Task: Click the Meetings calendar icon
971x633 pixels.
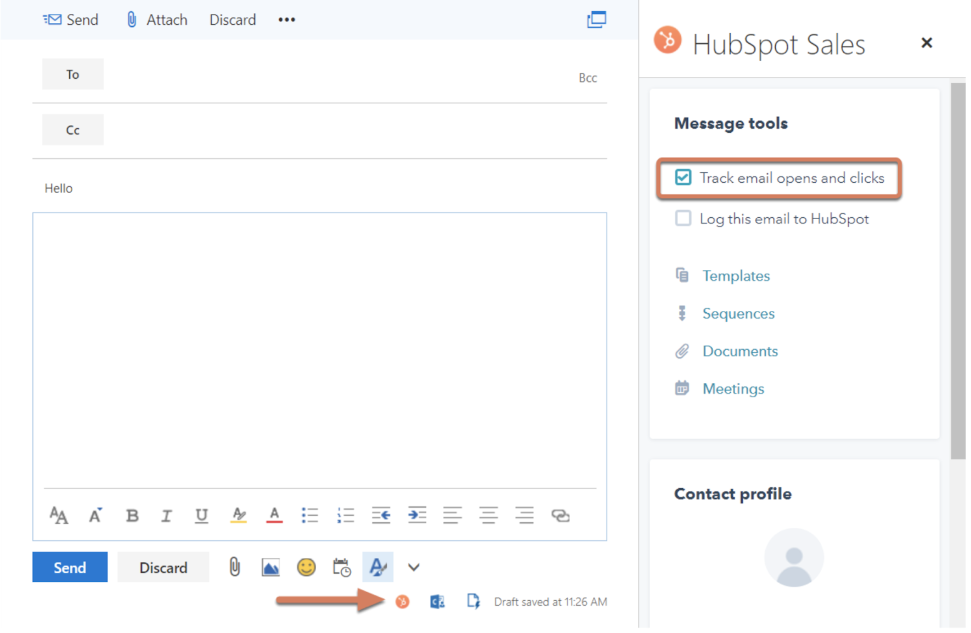Action: [682, 388]
